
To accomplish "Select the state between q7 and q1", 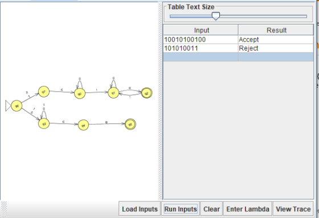I will click(x=80, y=94).
